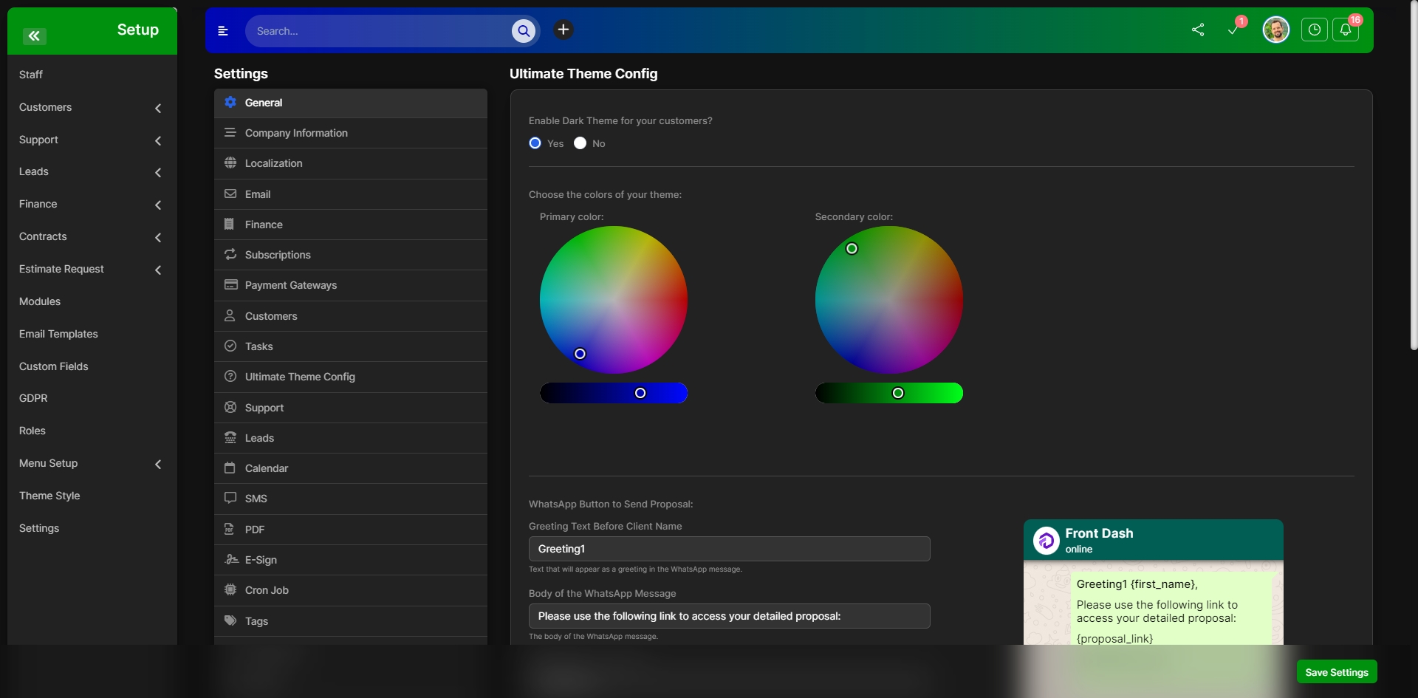Expand the Finance sidebar section

(158, 205)
